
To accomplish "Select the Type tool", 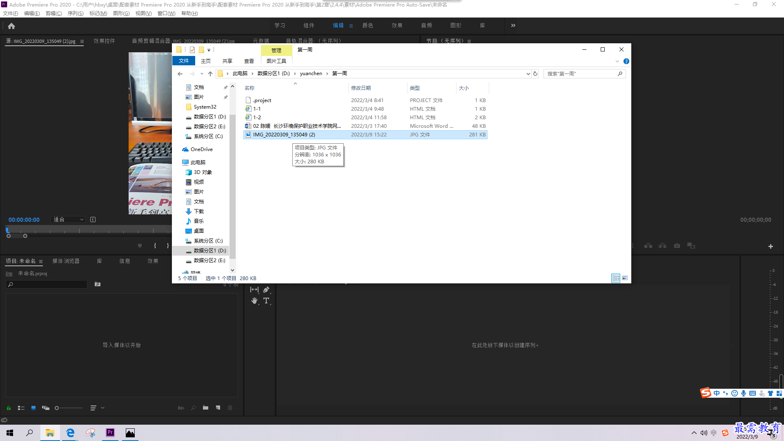I will [266, 301].
